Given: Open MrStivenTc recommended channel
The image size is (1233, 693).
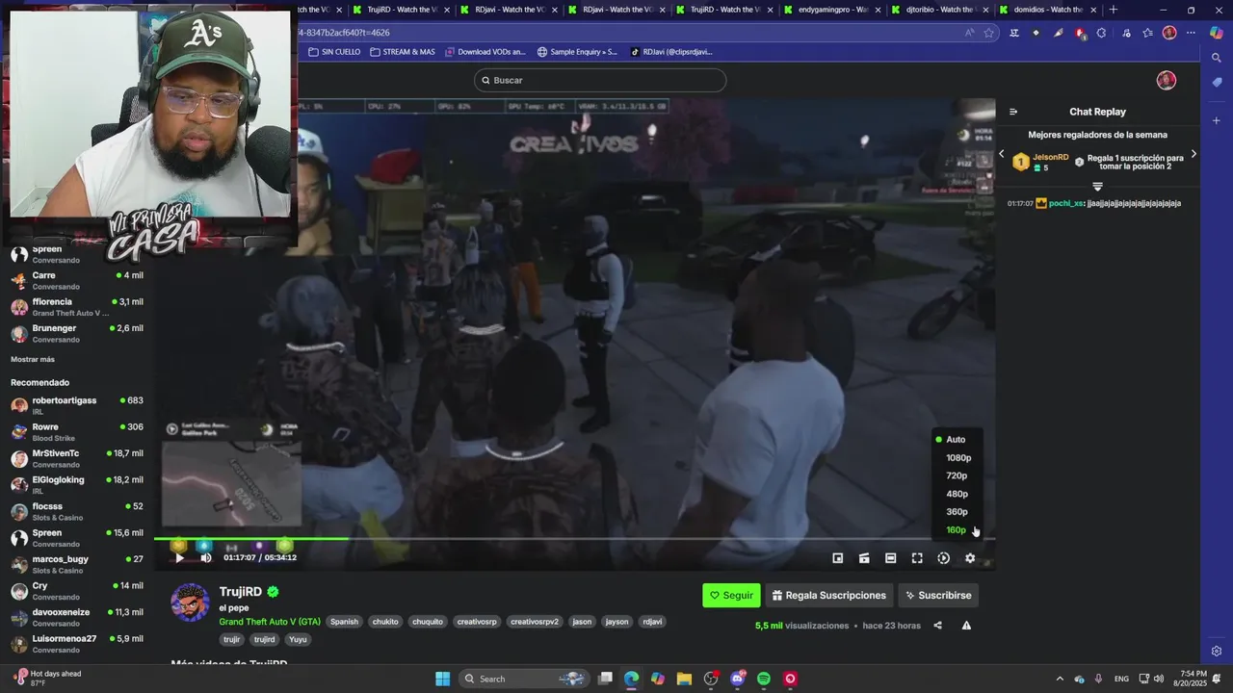Looking at the screenshot, I should [x=77, y=458].
